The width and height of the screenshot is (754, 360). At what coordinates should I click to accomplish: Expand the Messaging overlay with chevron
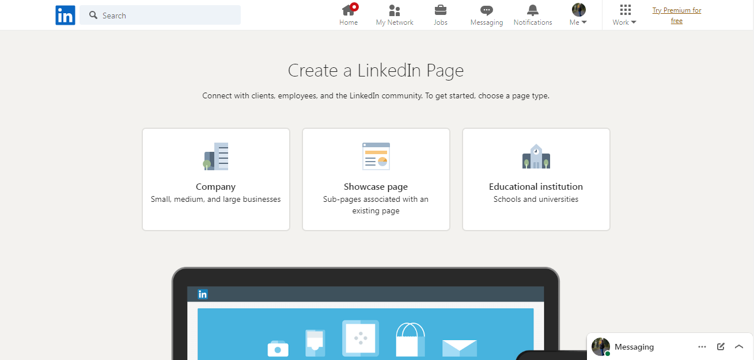click(x=739, y=347)
